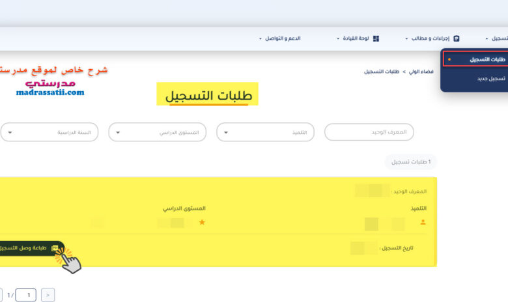Expand the المستوى الدراسي filter dropdown

(158, 132)
